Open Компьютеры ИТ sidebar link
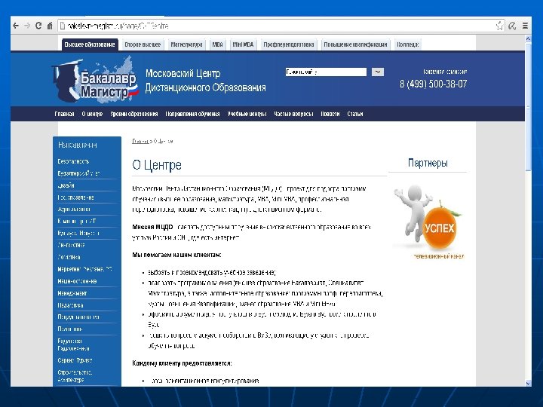The image size is (543, 407). pos(77,221)
